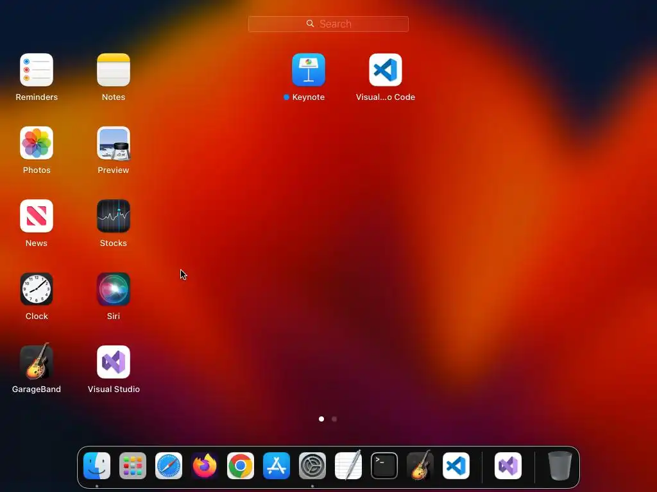Open System Preferences from the Dock
This screenshot has width=657, height=492.
312,466
